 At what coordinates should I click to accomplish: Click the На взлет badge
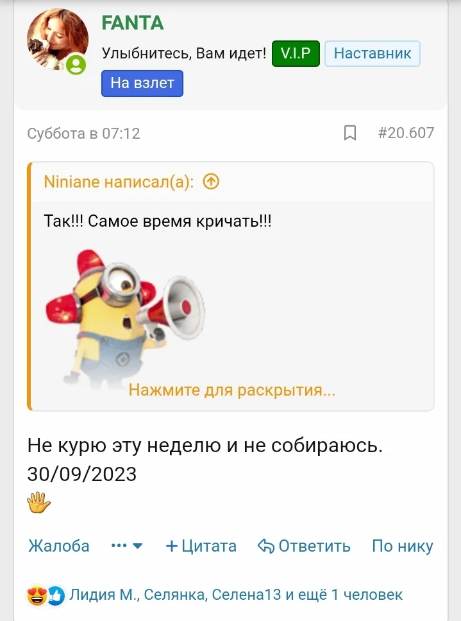tap(142, 83)
